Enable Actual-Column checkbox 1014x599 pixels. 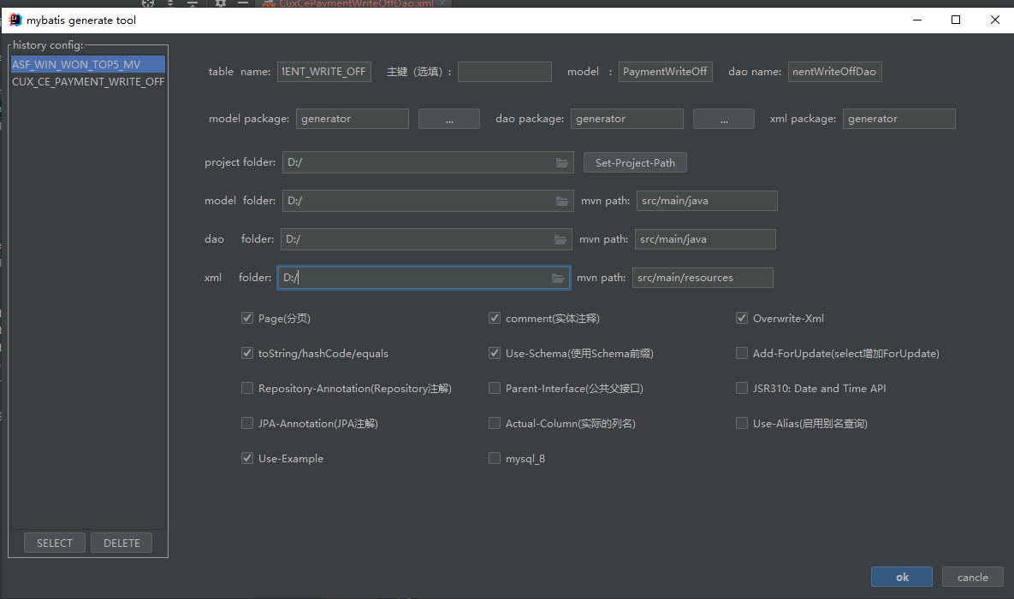[494, 424]
